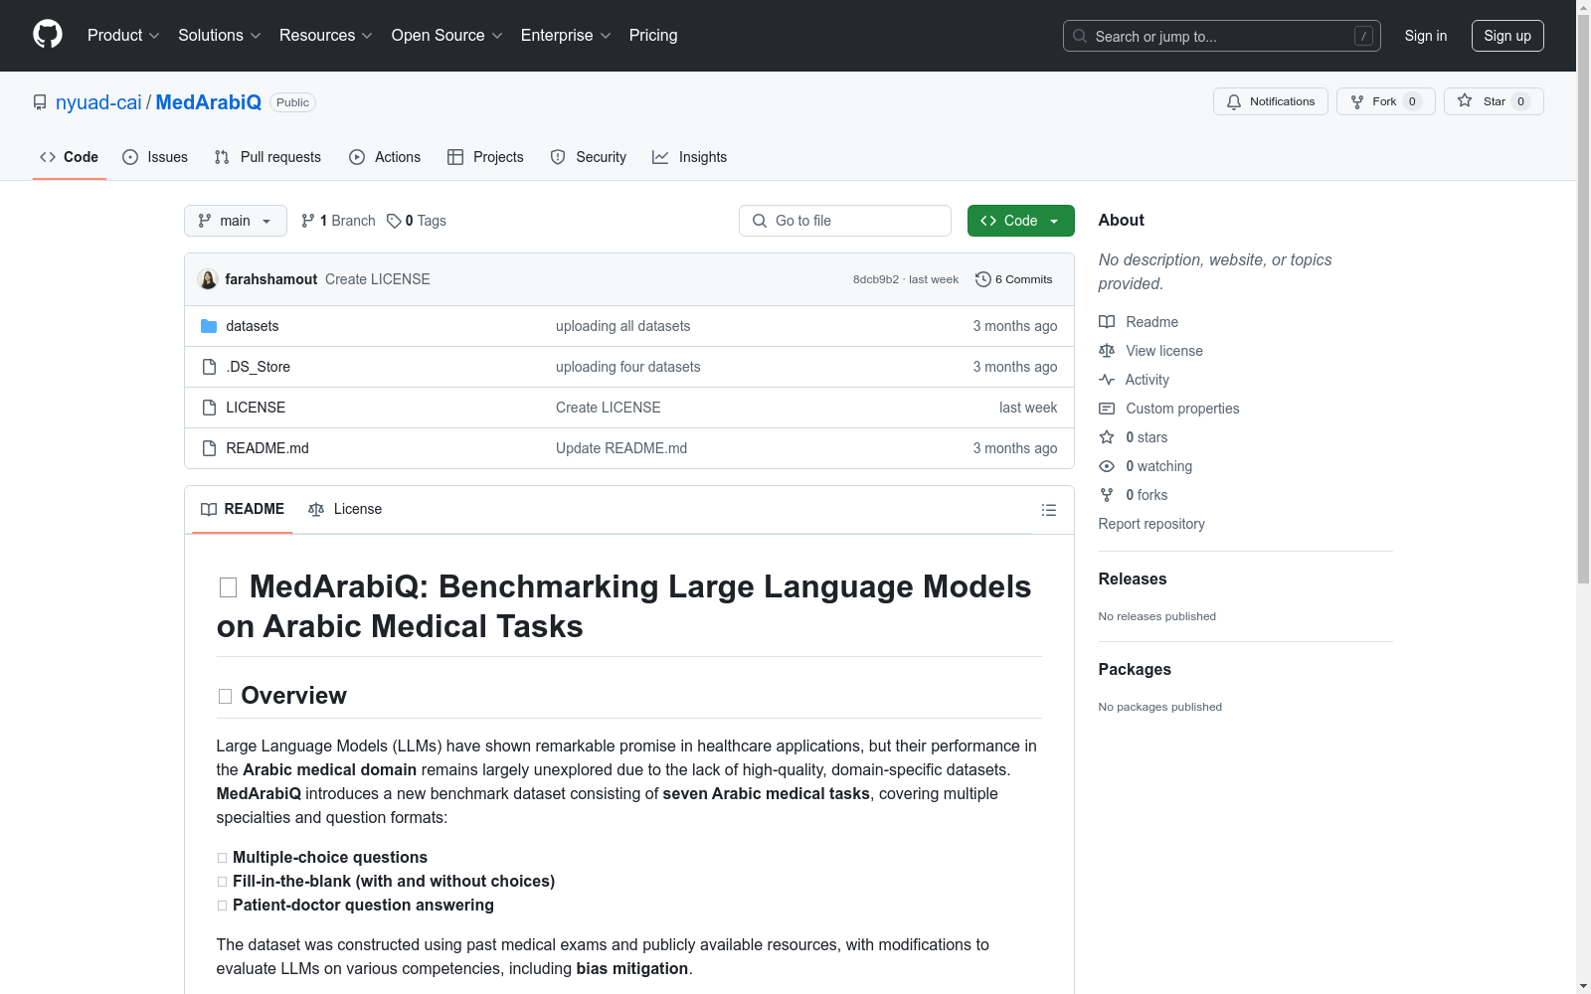This screenshot has height=994, width=1591.
Task: Click the magnifier icon in the search bar
Action: coord(1080,36)
